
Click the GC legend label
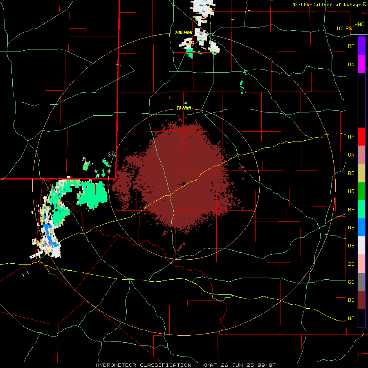[x=351, y=282]
